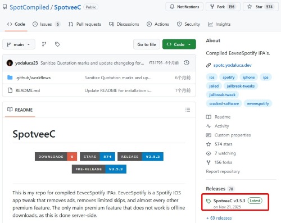
Task: Open SpotCompiled owner link
Action: [x=29, y=7]
